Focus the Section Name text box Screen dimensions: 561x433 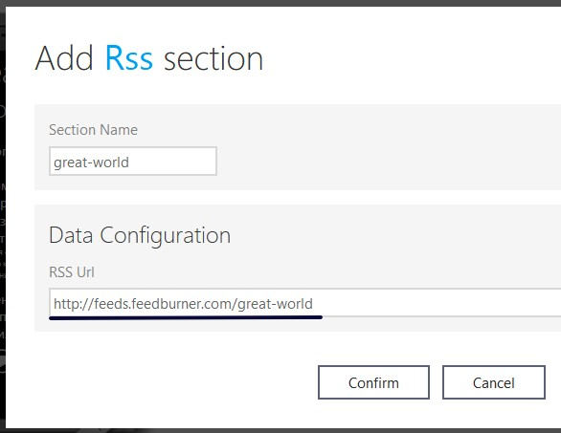point(133,162)
